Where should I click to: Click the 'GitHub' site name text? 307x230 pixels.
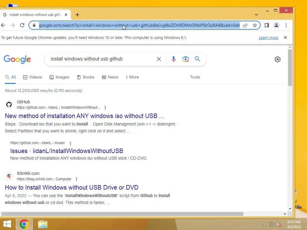23,102
